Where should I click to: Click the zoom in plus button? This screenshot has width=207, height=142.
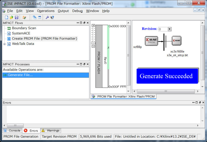pyautogui.click(x=93, y=25)
